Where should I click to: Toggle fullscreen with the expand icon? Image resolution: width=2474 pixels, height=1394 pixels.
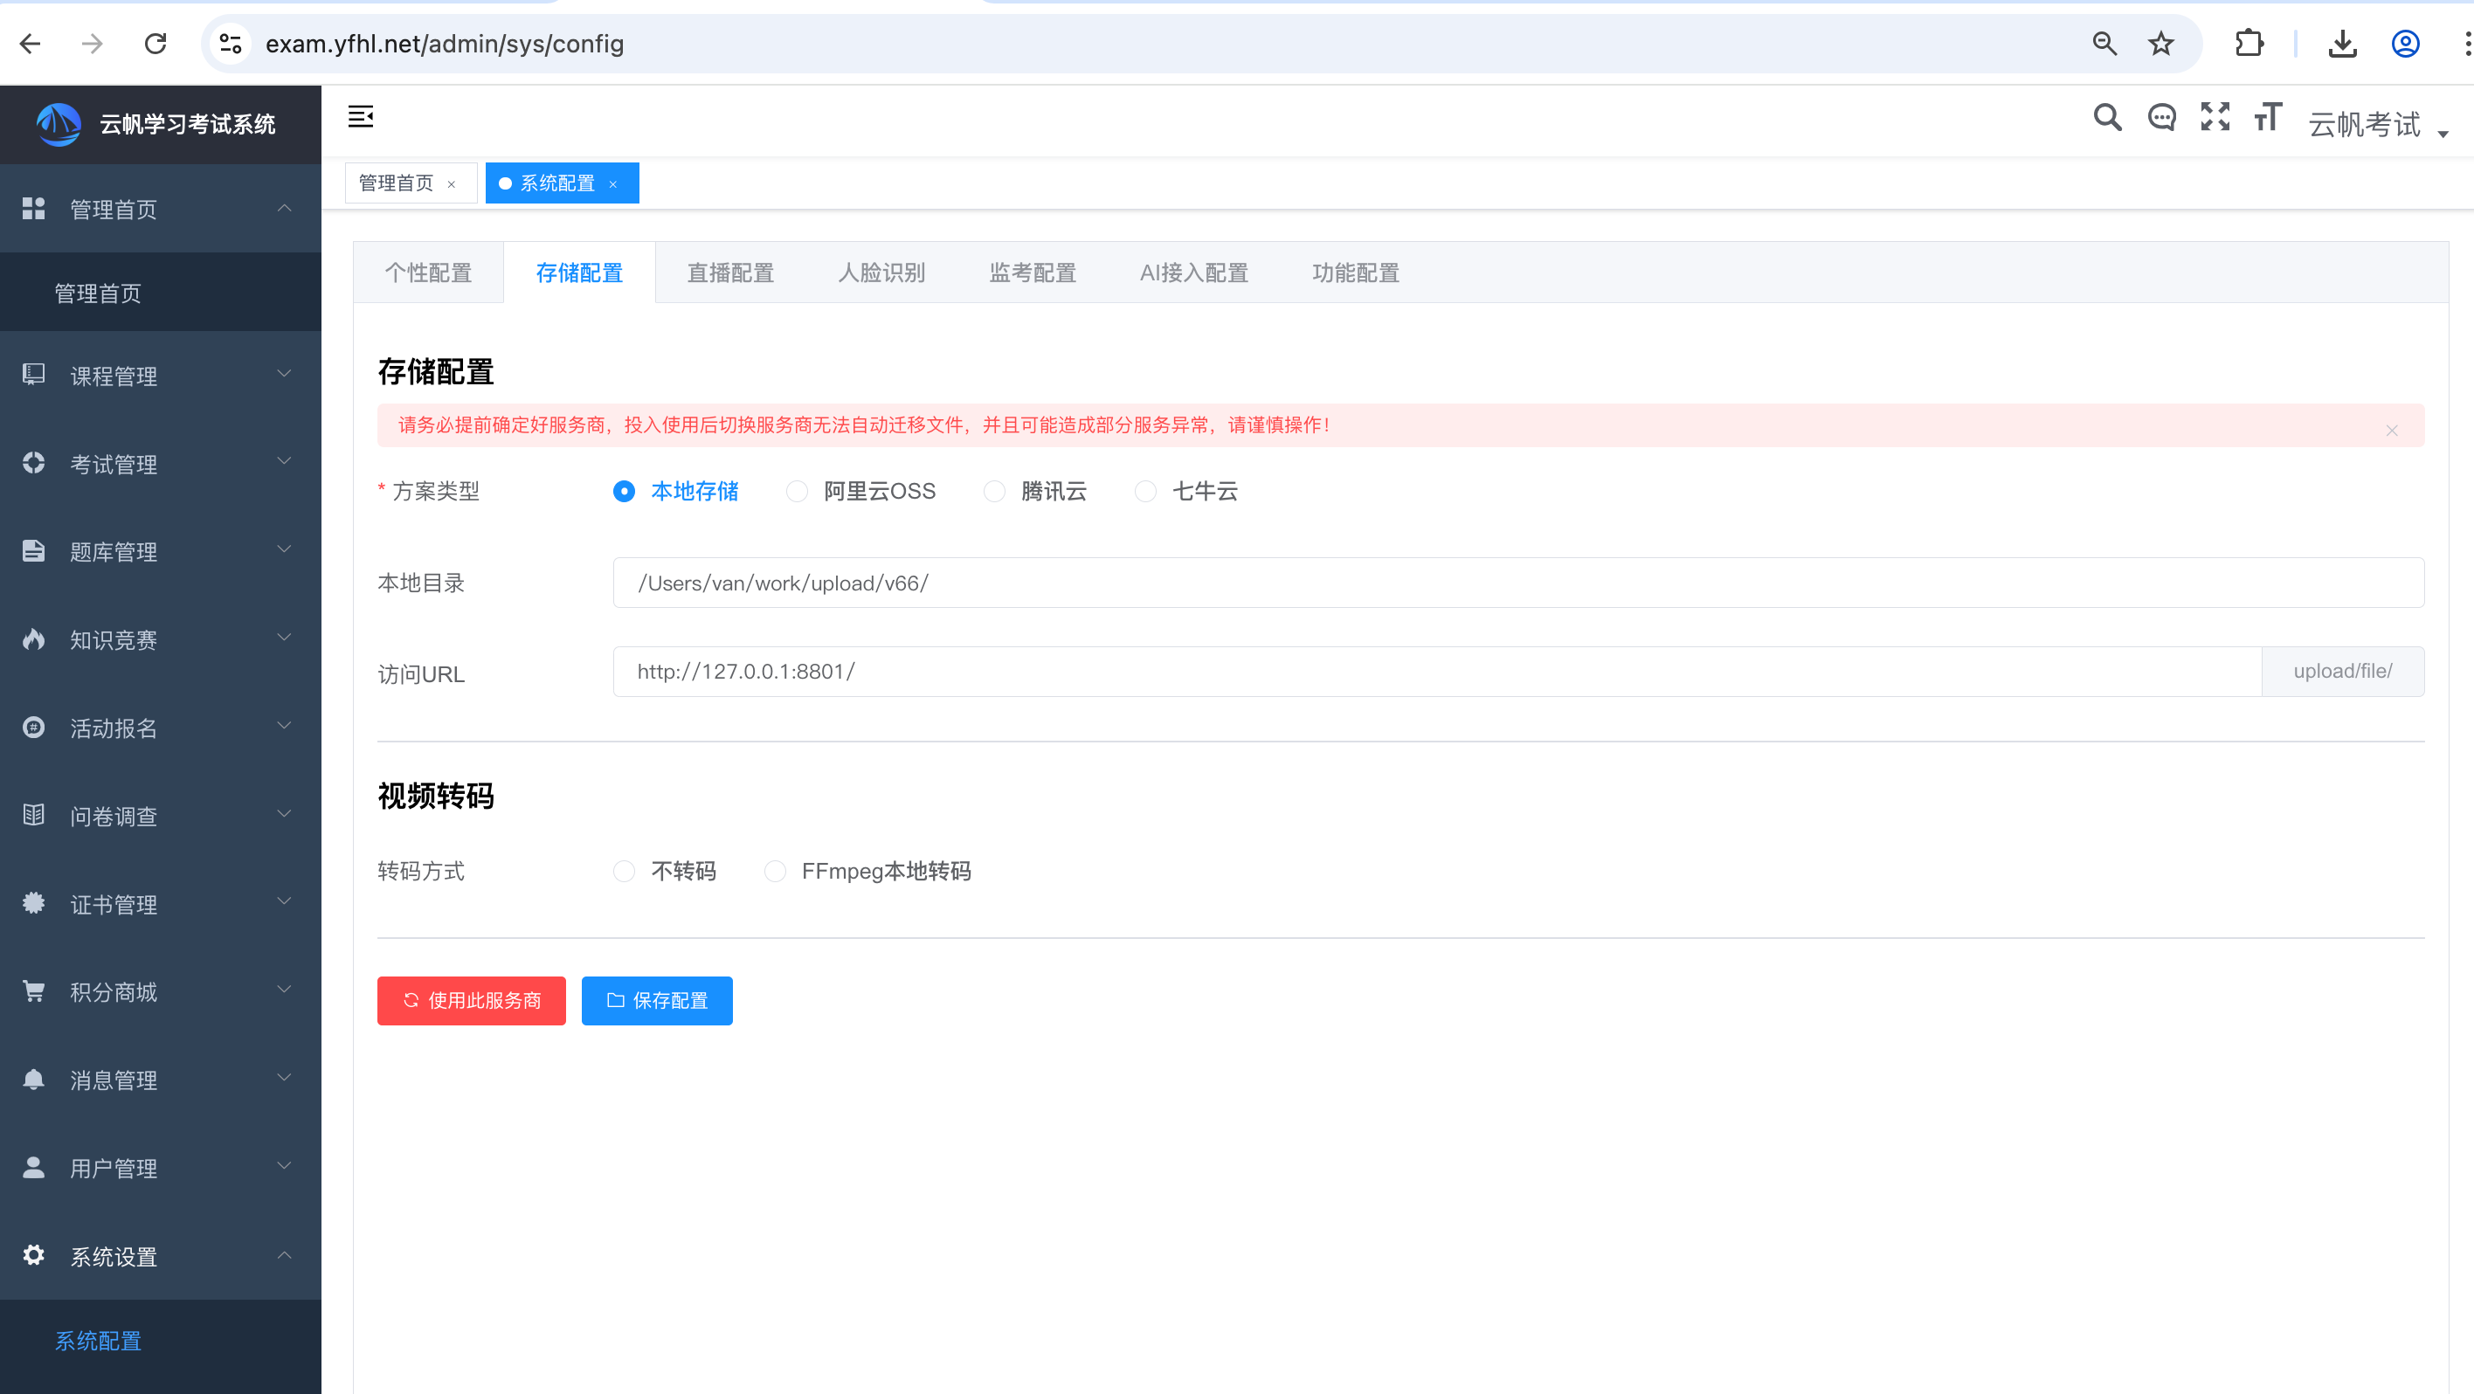[x=2215, y=117]
